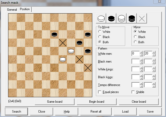Set To Move to White
Screen dimensions: 166x117
(x=100, y=32)
